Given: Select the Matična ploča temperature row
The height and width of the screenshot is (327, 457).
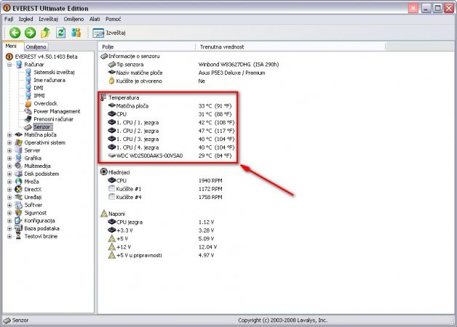Looking at the screenshot, I should (x=170, y=106).
